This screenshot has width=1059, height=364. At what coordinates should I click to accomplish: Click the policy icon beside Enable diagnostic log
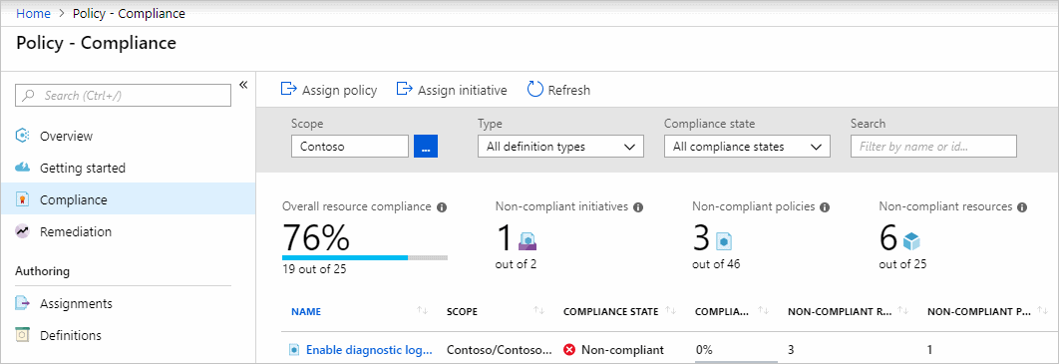point(294,350)
